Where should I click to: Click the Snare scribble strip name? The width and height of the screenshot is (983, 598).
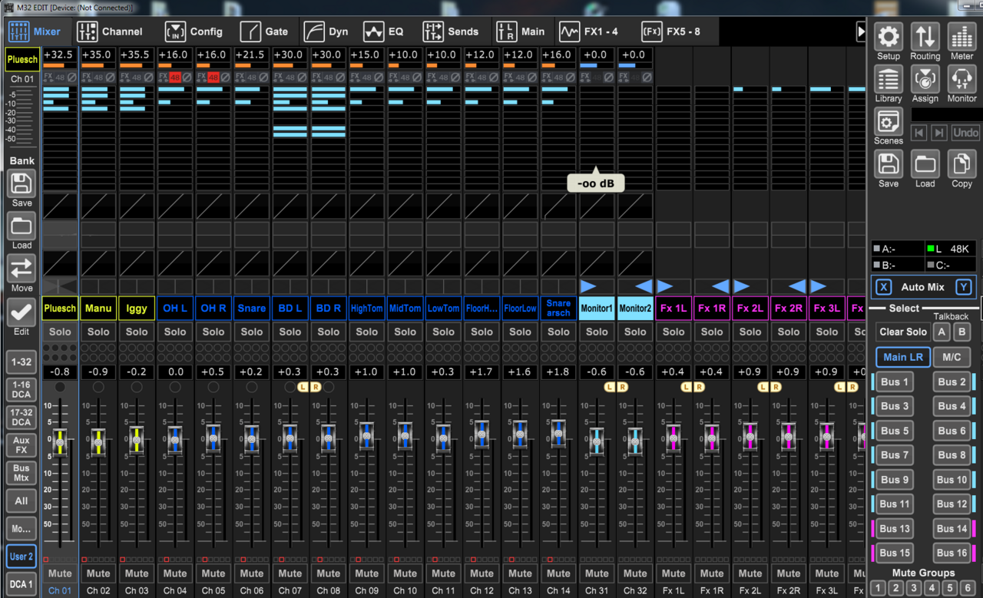tap(252, 308)
